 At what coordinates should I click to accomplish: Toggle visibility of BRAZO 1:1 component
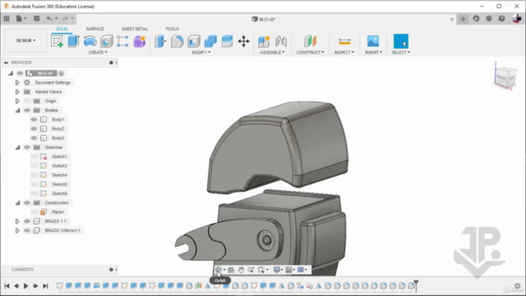click(27, 221)
